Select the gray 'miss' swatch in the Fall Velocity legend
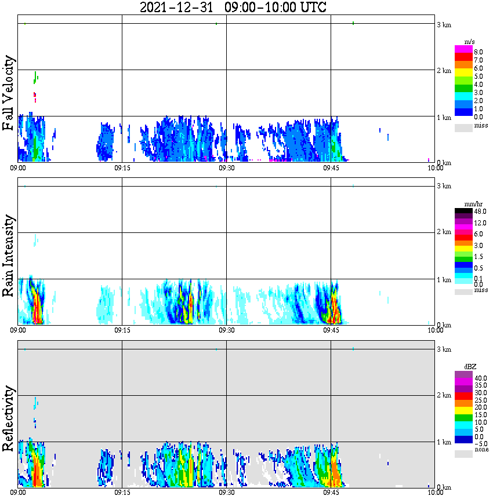493x503 pixels. click(463, 127)
